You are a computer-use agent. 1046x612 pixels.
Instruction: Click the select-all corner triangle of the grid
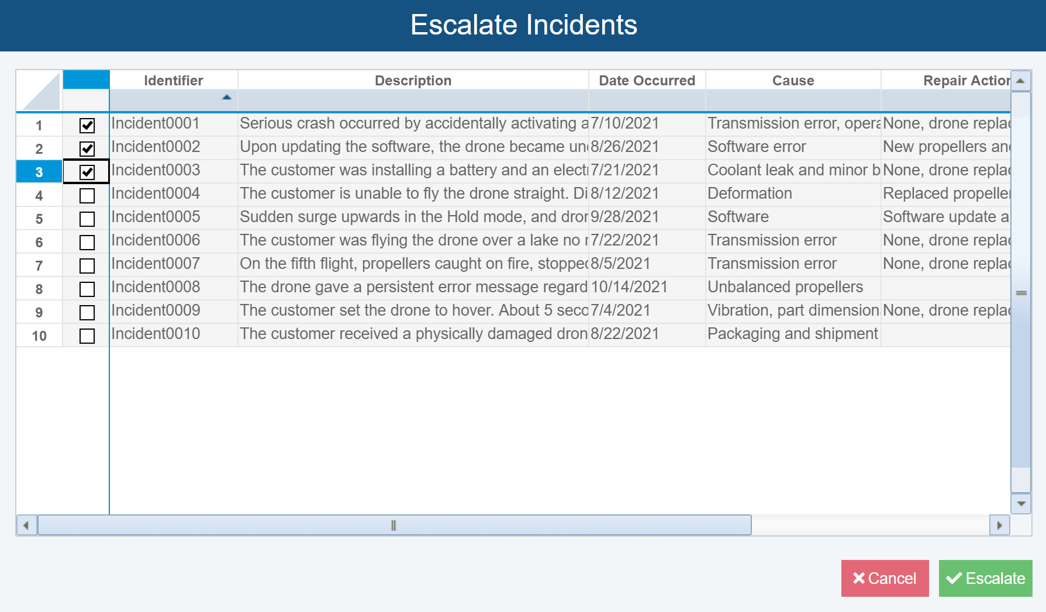pos(39,91)
